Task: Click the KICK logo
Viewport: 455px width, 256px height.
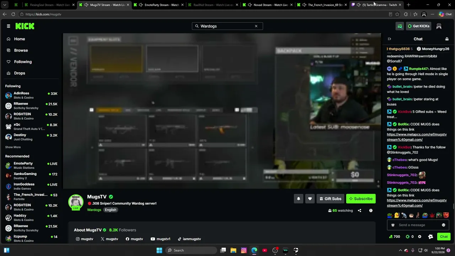Action: coord(25,26)
